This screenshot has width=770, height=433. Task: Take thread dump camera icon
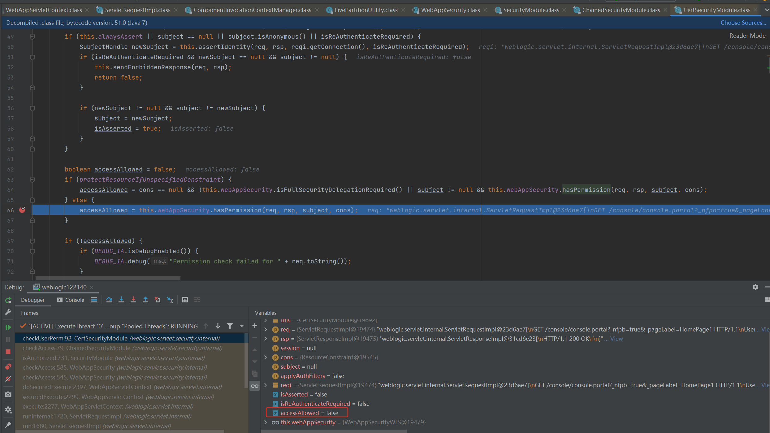coord(8,394)
